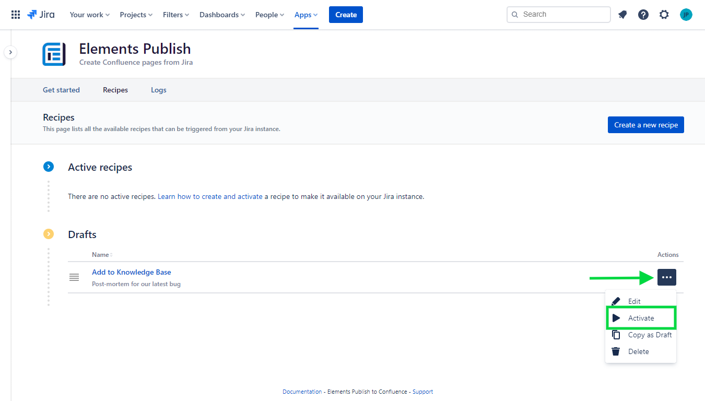Click the Elements Publish app logo
Screen dimensions: 705x401
click(54, 54)
